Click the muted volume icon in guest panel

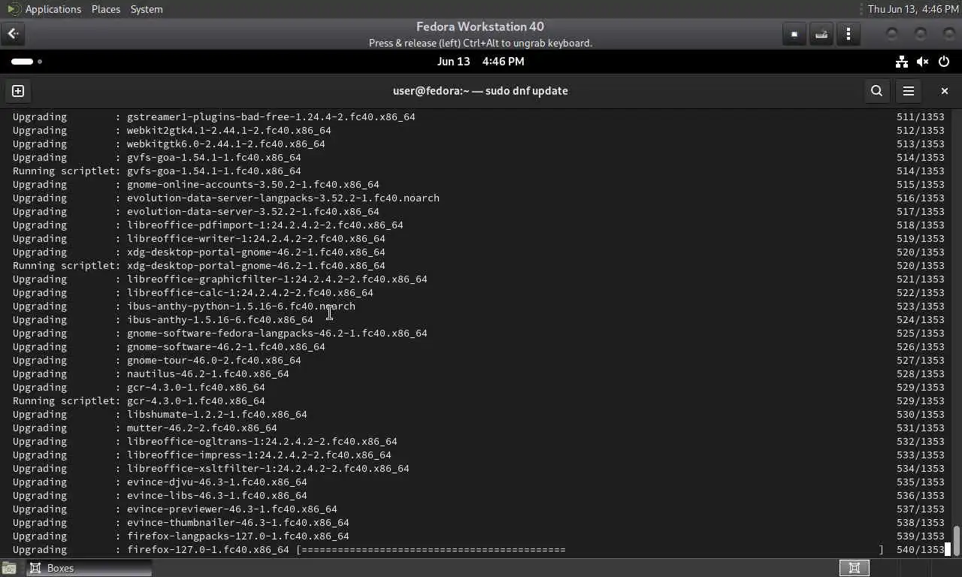coord(923,62)
